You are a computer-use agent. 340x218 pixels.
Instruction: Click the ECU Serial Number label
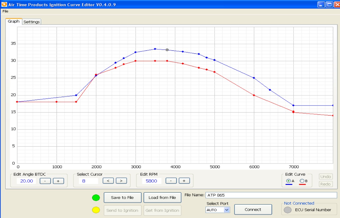(x=313, y=210)
